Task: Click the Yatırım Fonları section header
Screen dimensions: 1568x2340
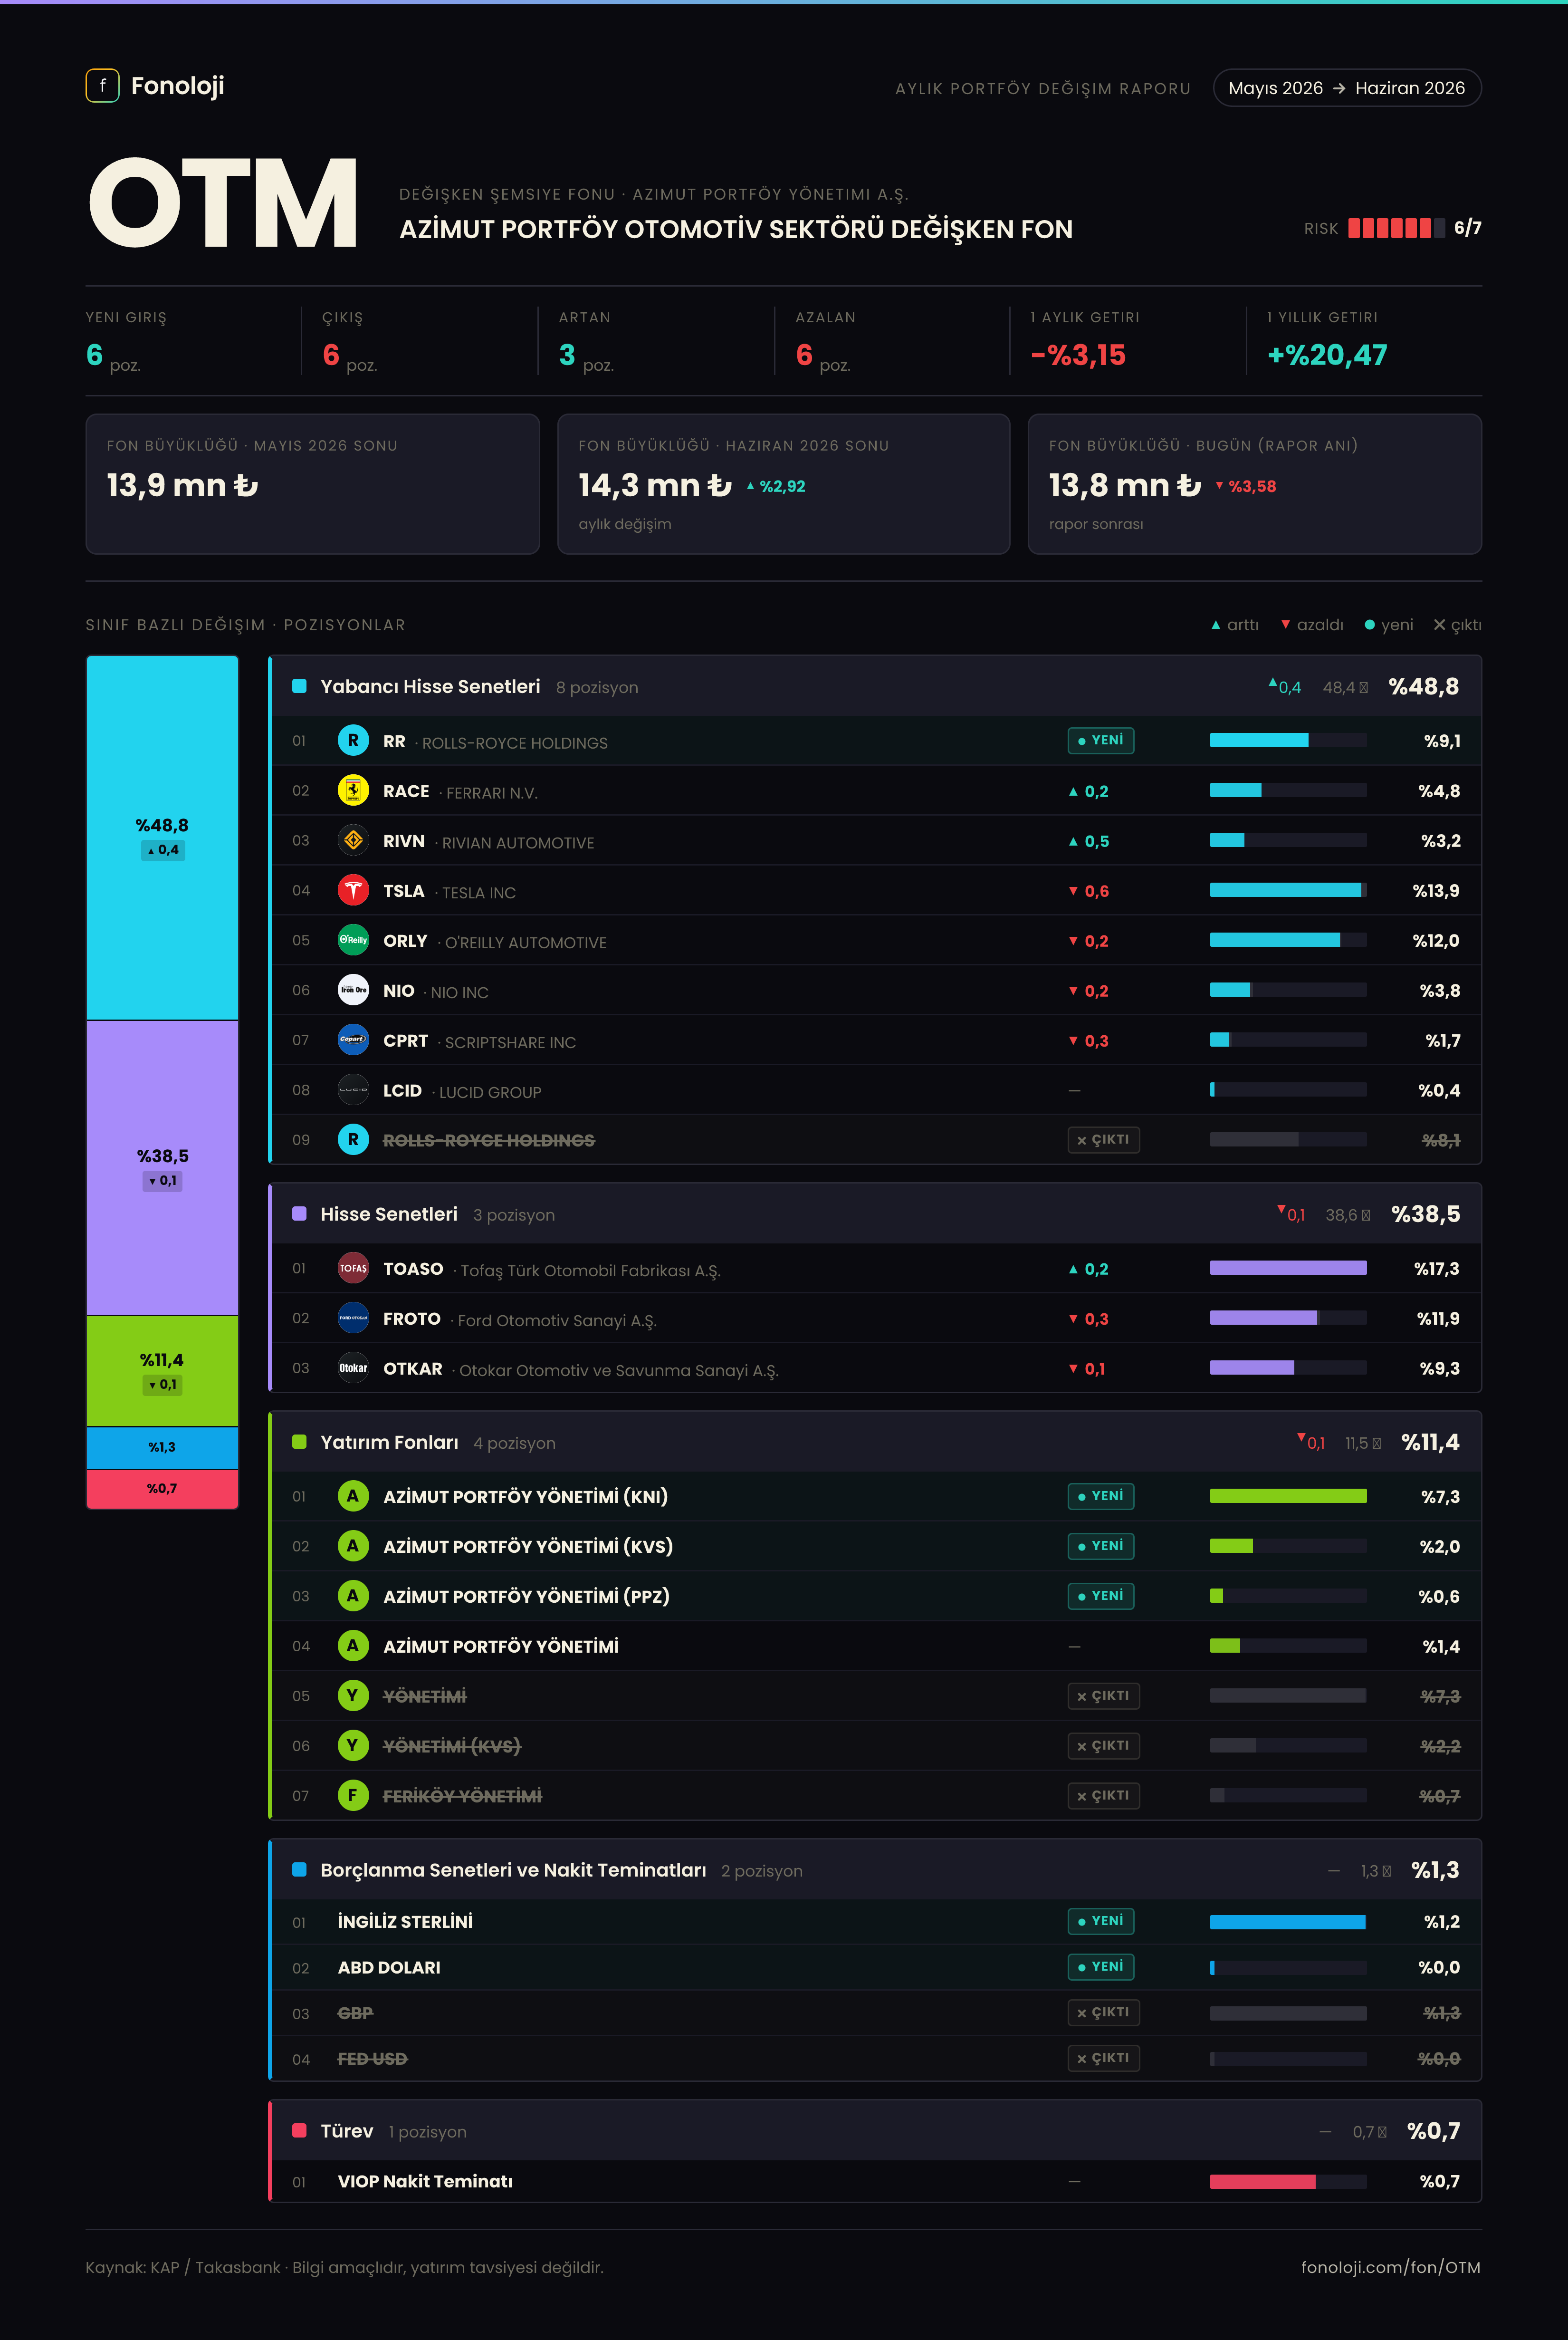Action: click(x=876, y=1443)
